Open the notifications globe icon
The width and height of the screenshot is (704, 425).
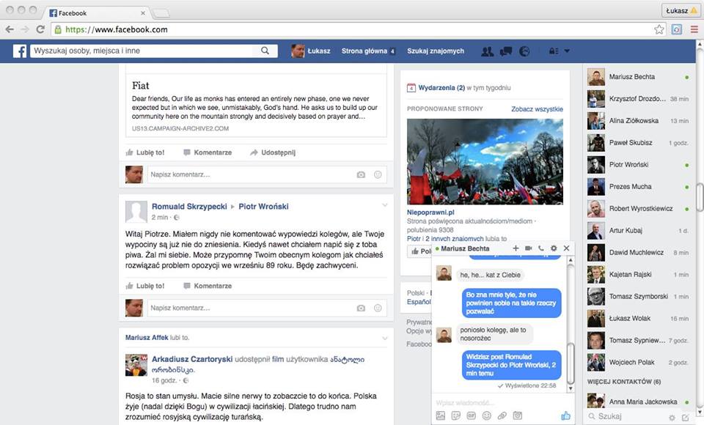click(524, 51)
